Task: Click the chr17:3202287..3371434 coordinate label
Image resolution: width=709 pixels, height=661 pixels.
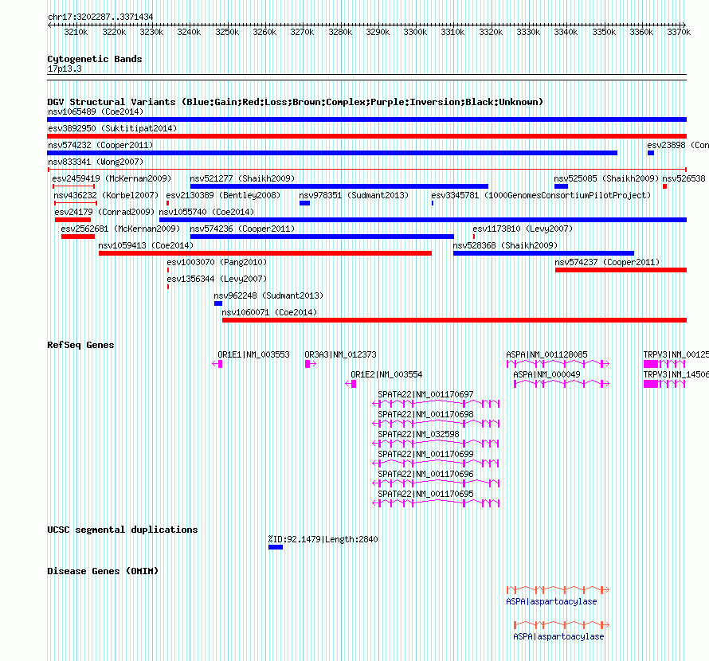Action: [x=100, y=18]
